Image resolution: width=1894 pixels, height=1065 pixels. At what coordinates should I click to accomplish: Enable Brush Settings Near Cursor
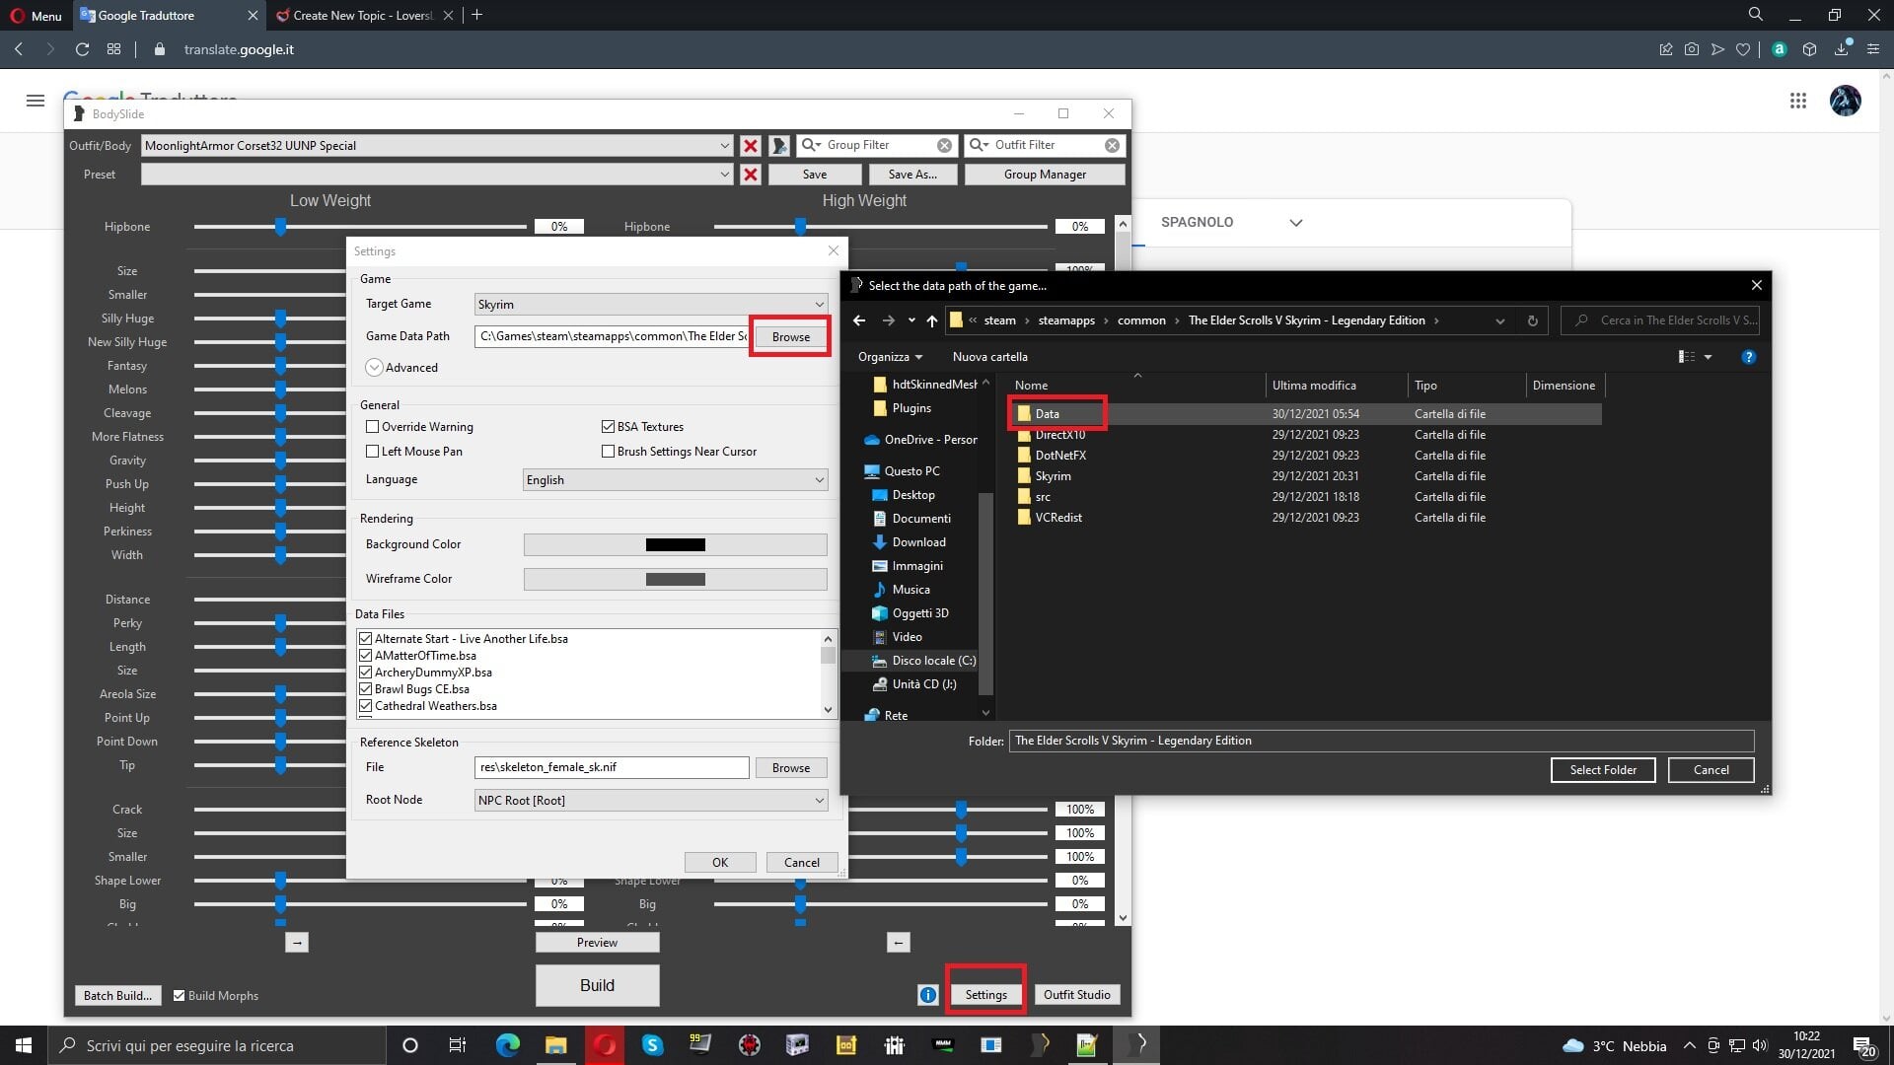coord(608,452)
